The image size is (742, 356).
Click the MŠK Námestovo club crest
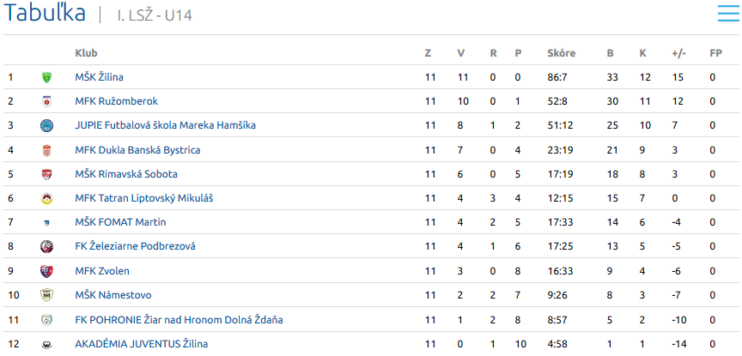pyautogui.click(x=47, y=295)
